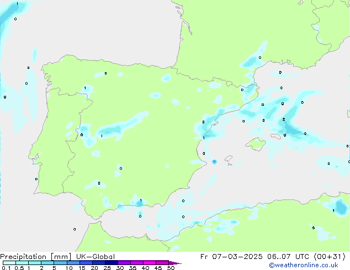Viewport: 350px width, 270px height.
Task: Click the 'Fr 07-03-2025' date text
Action: pos(231,257)
